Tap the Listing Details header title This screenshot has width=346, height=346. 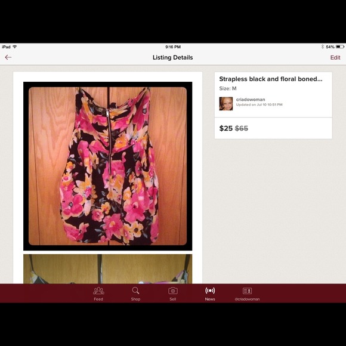tap(173, 58)
